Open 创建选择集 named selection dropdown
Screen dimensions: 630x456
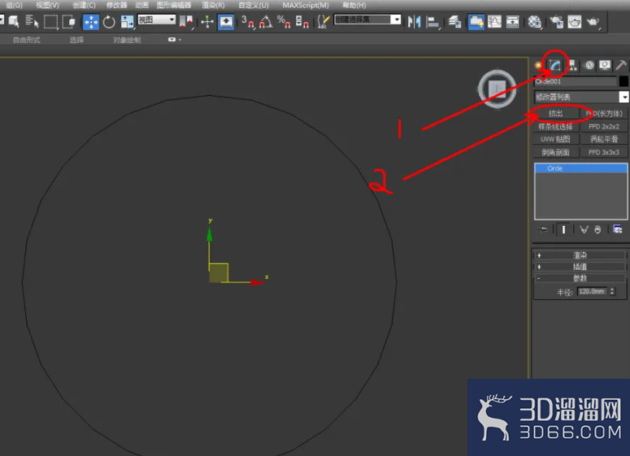point(367,20)
